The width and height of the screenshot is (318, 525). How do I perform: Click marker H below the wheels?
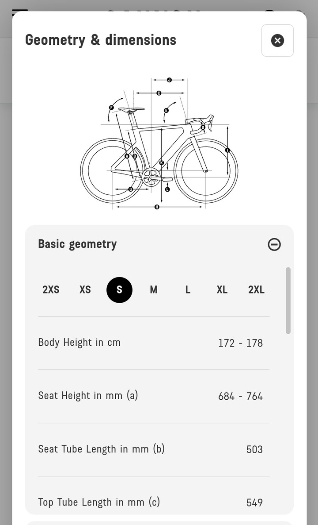[x=157, y=207]
